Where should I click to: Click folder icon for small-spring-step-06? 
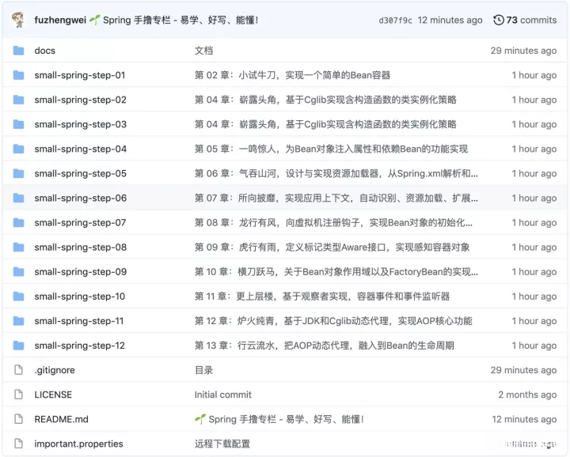click(18, 198)
